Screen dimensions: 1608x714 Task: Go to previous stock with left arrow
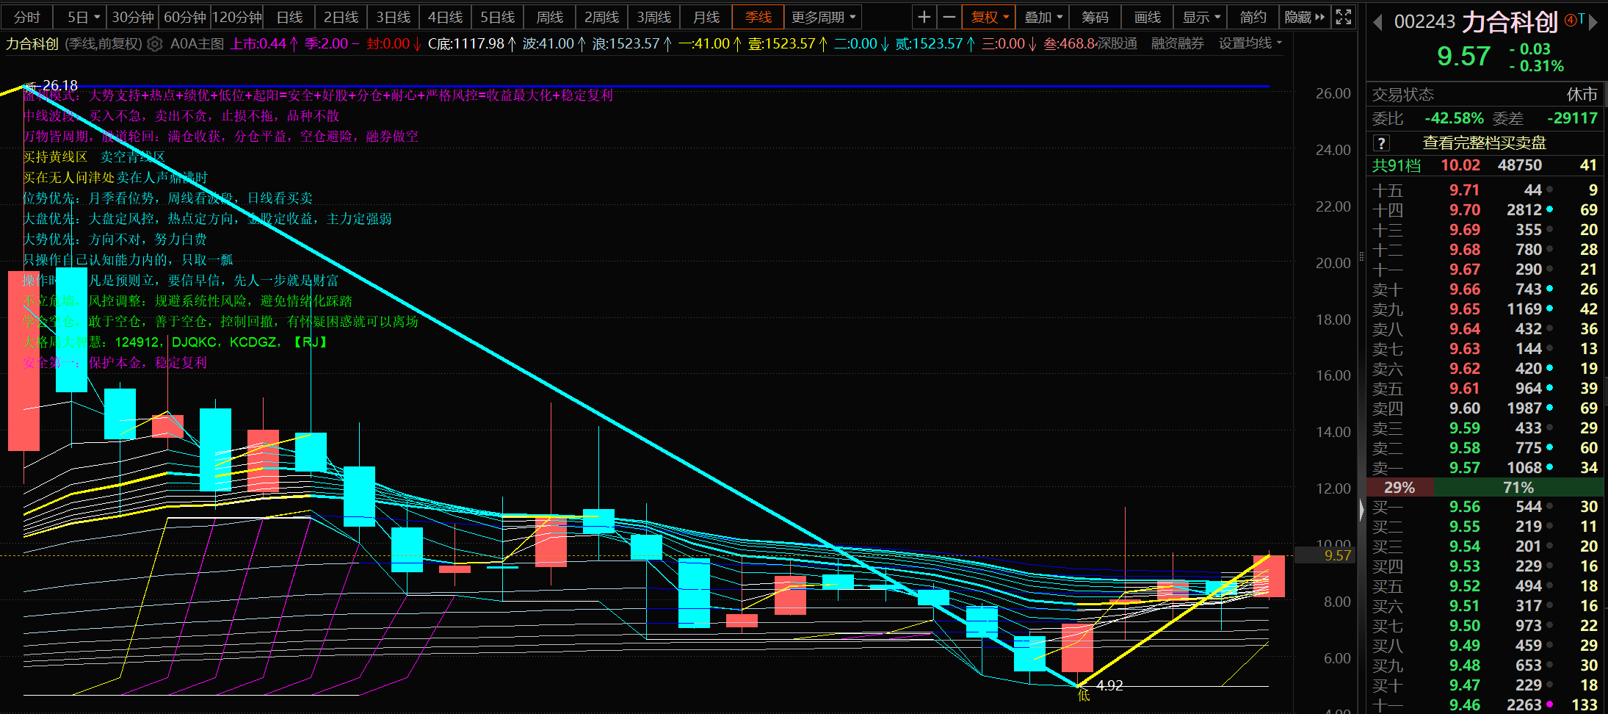coord(1377,22)
